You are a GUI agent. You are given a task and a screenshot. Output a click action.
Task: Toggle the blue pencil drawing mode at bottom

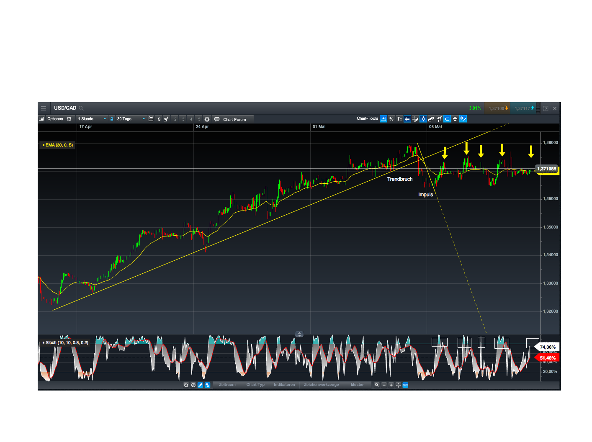200,385
